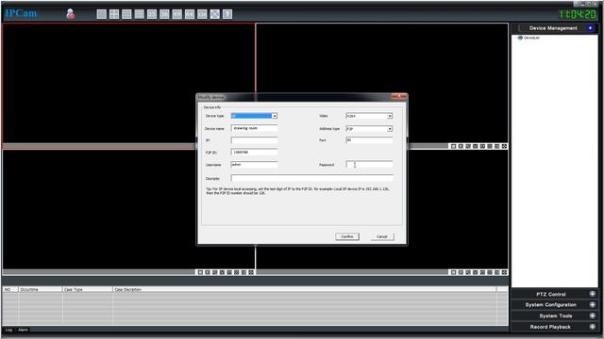Focus the Username field containing admin
This screenshot has width=604, height=339.
(254, 165)
